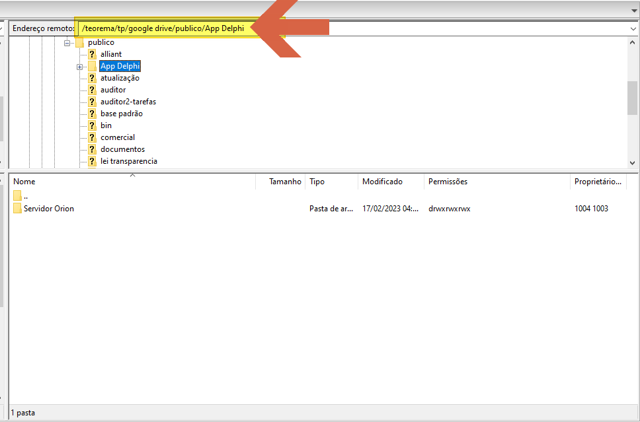640x422 pixels.
Task: Select the publico folder in tree
Action: (x=100, y=42)
